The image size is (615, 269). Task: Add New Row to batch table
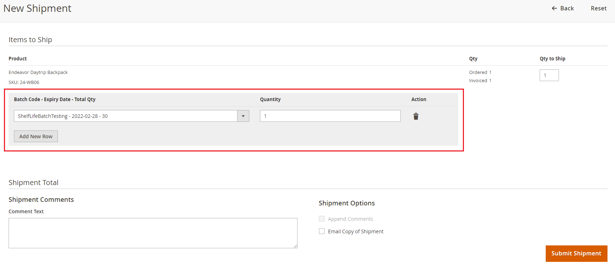point(36,136)
